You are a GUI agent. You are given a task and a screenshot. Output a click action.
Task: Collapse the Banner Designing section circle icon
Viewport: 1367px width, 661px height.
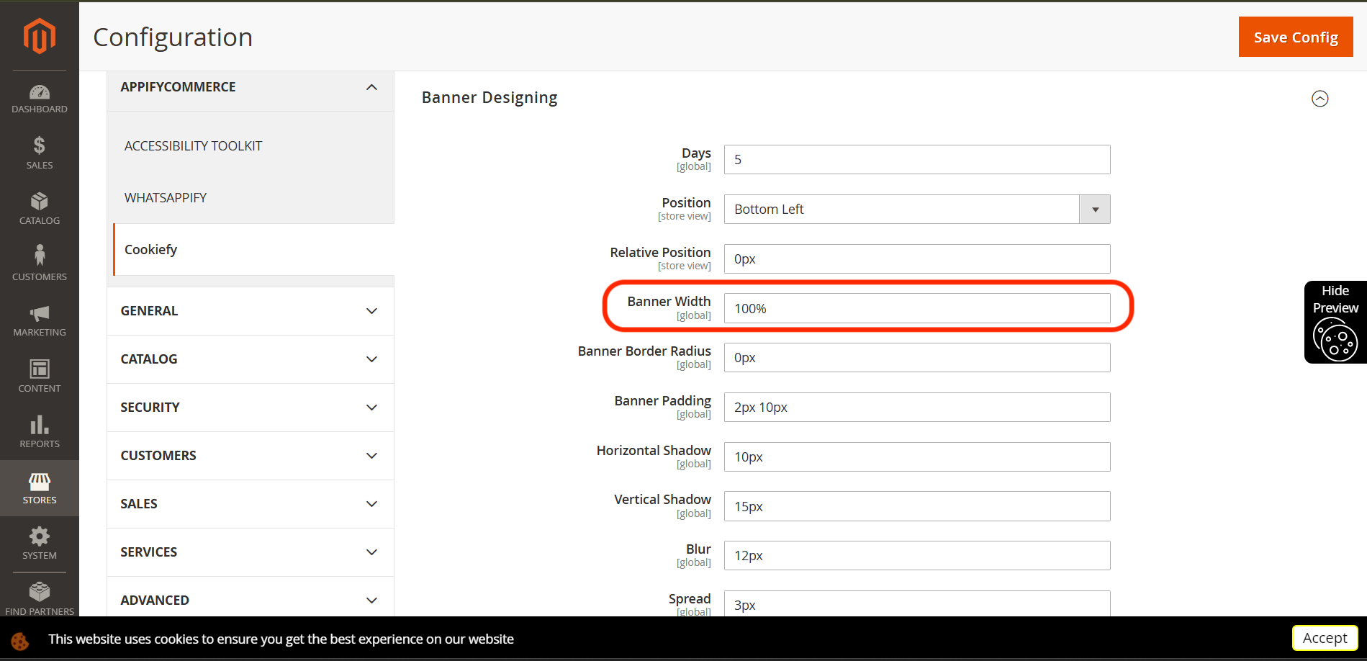[x=1319, y=99]
